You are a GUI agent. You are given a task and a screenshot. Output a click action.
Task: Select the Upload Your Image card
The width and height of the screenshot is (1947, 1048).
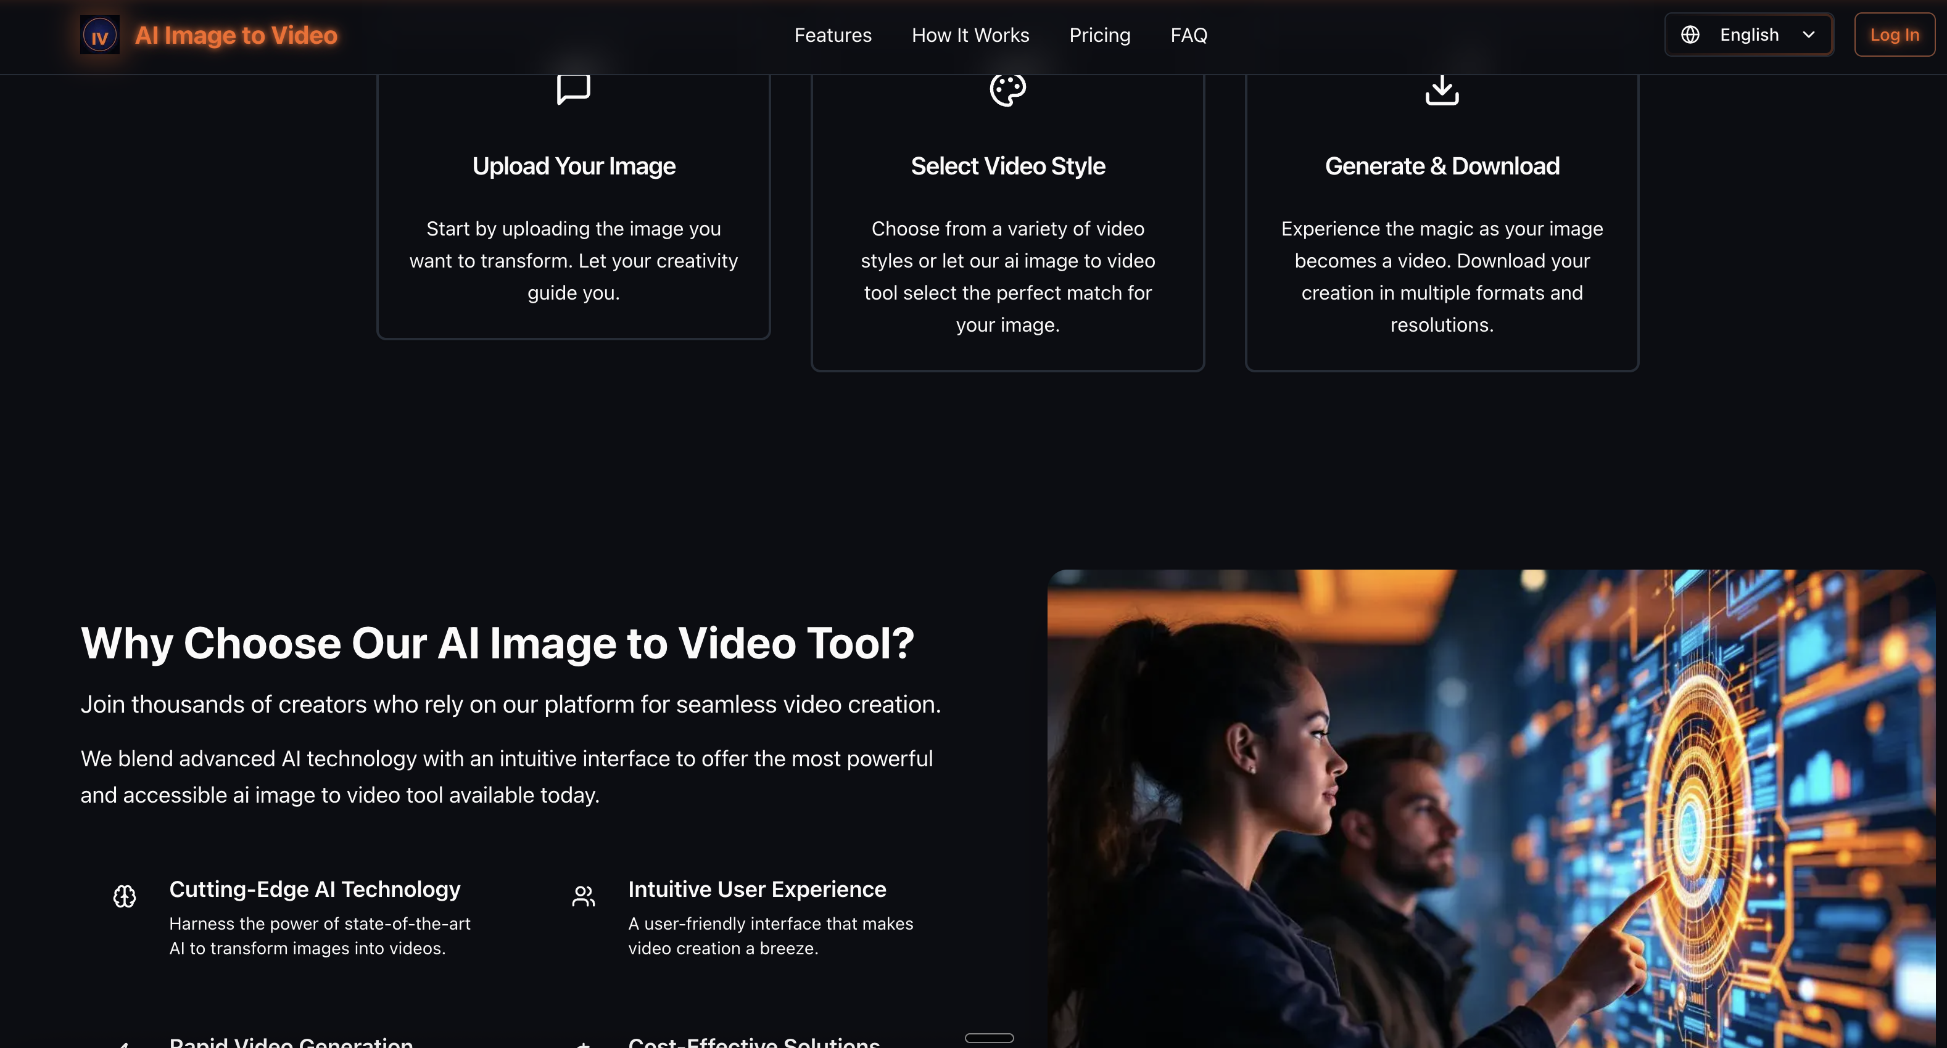(x=573, y=204)
